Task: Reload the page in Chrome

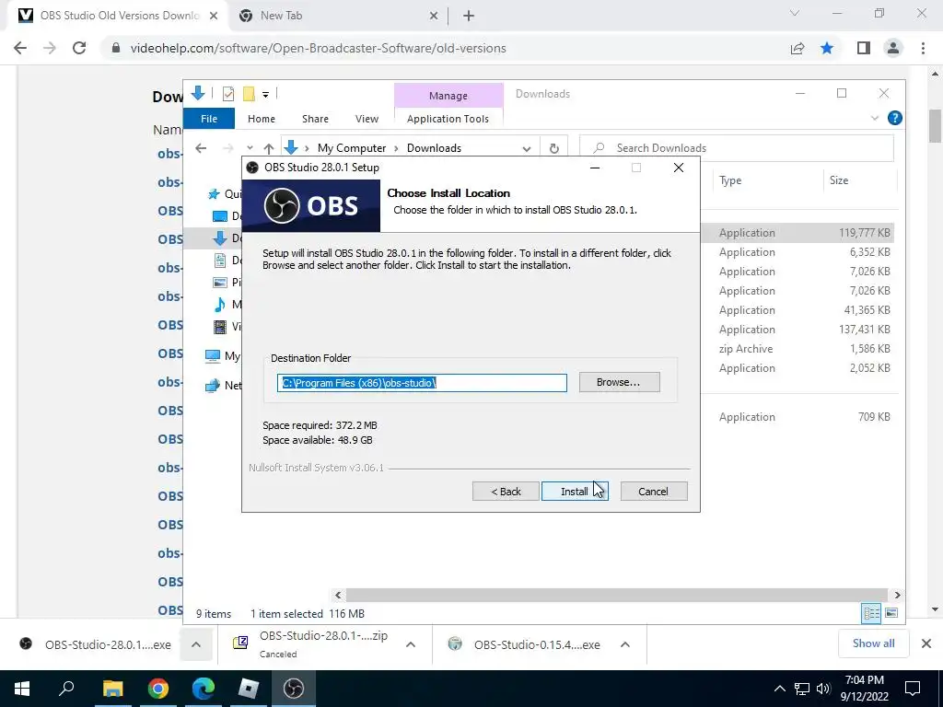Action: (x=79, y=48)
